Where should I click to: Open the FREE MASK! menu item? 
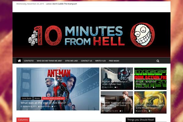tap(114, 61)
